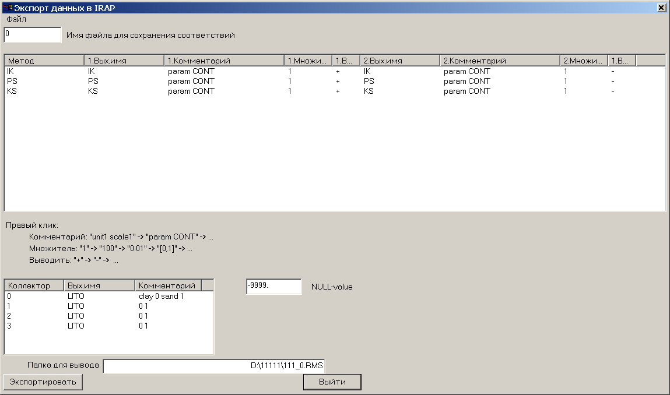Click KS cell in 1.Вых.имя column
Image resolution: width=670 pixels, height=395 pixels.
coord(93,91)
